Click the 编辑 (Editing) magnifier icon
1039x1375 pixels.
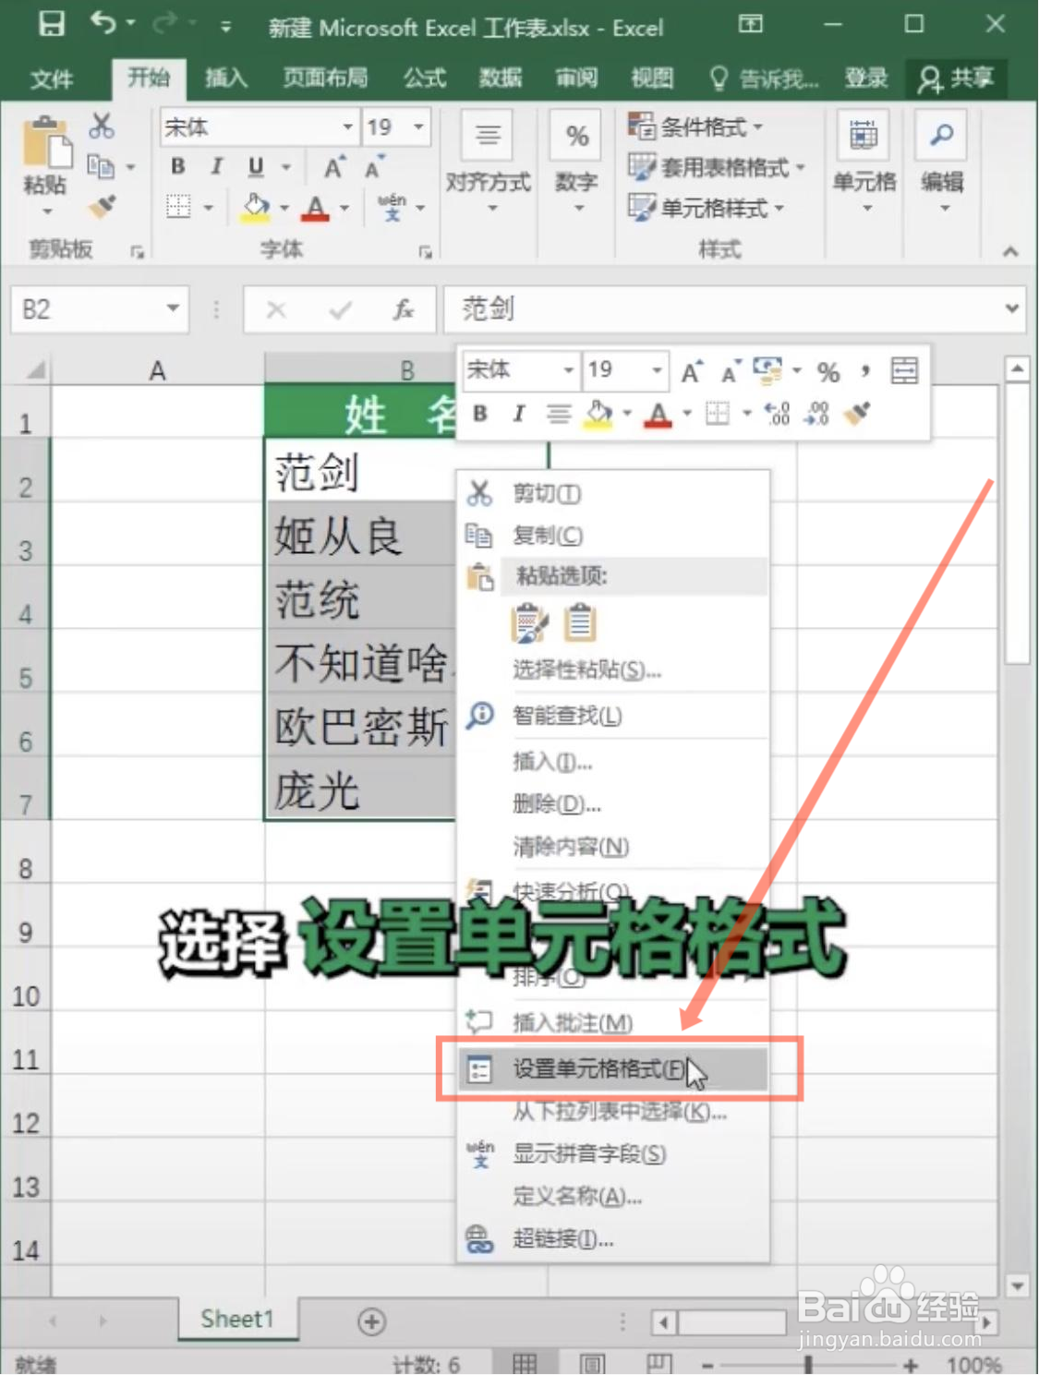940,136
